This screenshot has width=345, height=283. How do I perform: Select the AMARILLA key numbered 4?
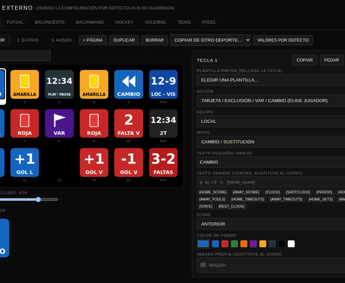coord(94,84)
